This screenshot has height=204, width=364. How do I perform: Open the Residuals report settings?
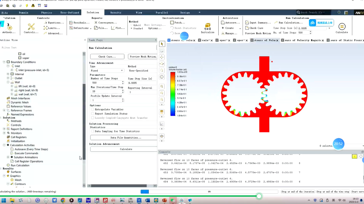(79, 23)
